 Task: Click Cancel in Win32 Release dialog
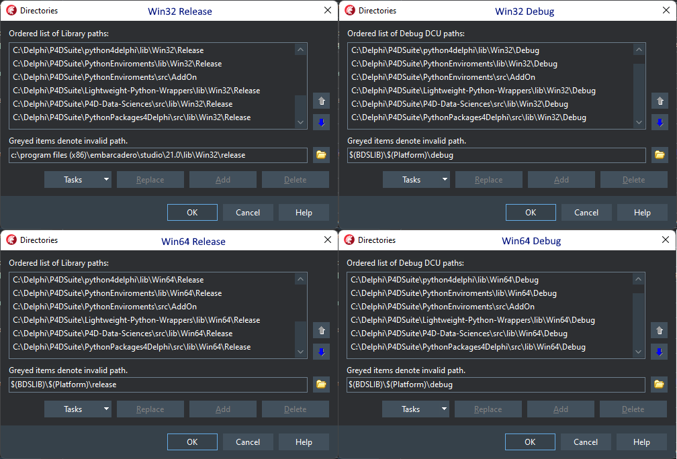(x=248, y=212)
